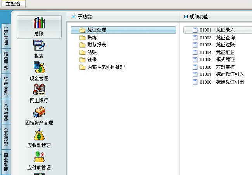
Task: Select the 往来 folder
Action: (88, 59)
